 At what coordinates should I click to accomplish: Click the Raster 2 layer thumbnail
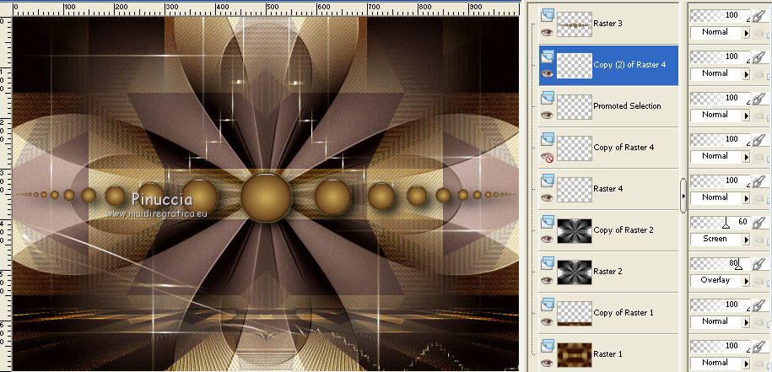click(x=574, y=272)
